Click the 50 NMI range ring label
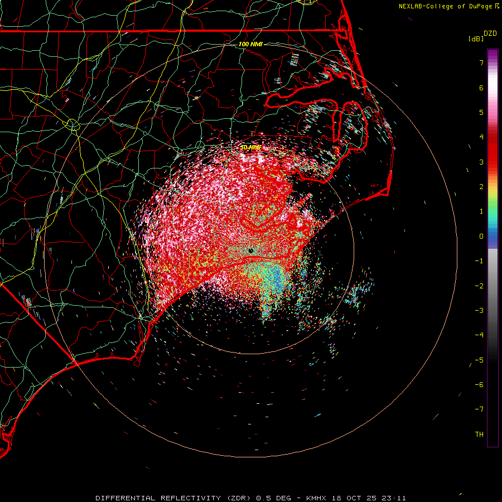Screen dimensions: 502x502 (x=250, y=147)
